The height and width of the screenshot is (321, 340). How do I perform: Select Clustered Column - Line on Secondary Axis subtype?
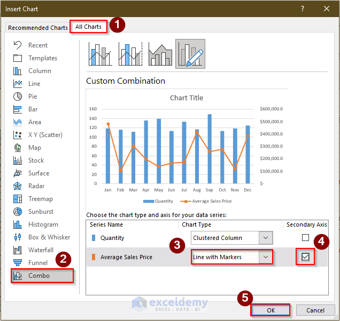coord(130,54)
